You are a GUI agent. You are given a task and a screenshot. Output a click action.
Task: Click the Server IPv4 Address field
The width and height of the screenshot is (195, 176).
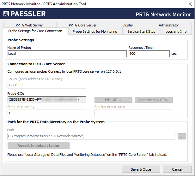pos(47,85)
